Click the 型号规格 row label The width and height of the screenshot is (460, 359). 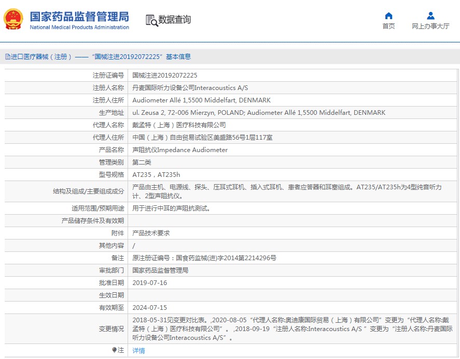[x=111, y=175]
